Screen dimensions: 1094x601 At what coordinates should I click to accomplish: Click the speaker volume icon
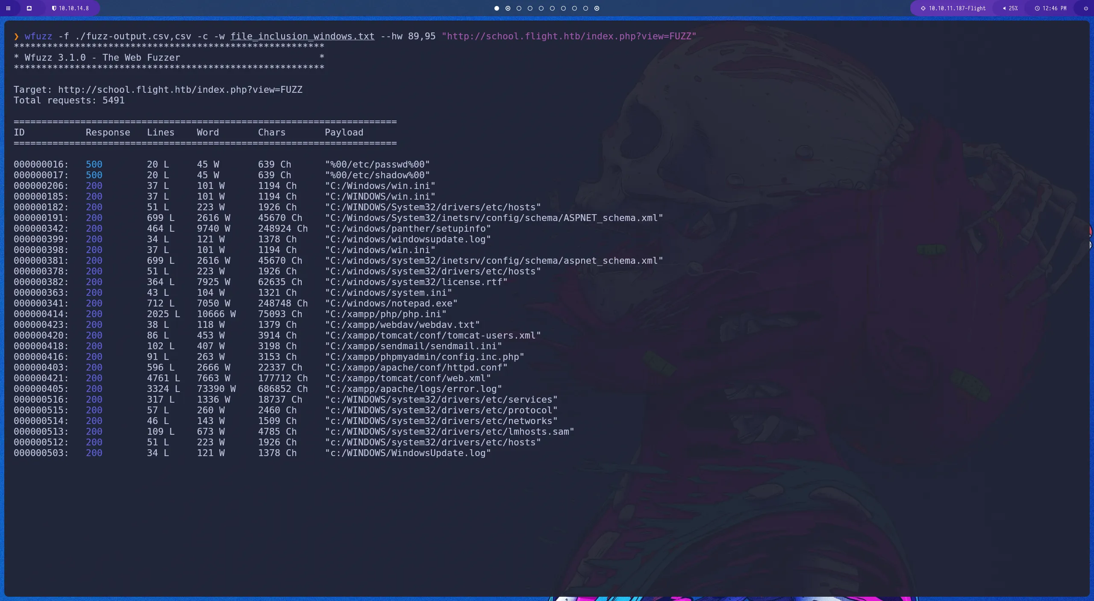[1004, 8]
